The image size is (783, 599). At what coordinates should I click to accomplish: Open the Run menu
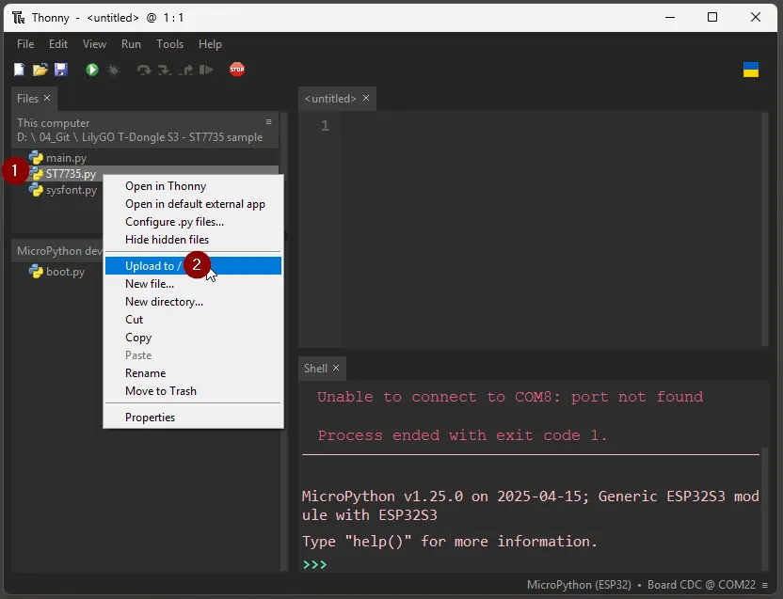131,44
